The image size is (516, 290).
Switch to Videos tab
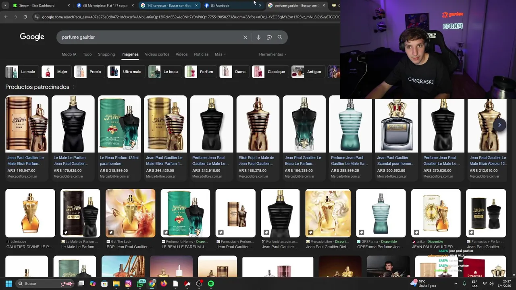(181, 54)
